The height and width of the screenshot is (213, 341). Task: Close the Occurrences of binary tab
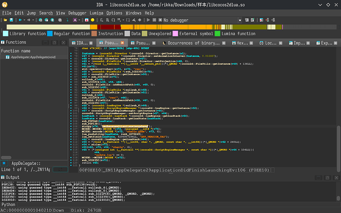click(x=224, y=43)
